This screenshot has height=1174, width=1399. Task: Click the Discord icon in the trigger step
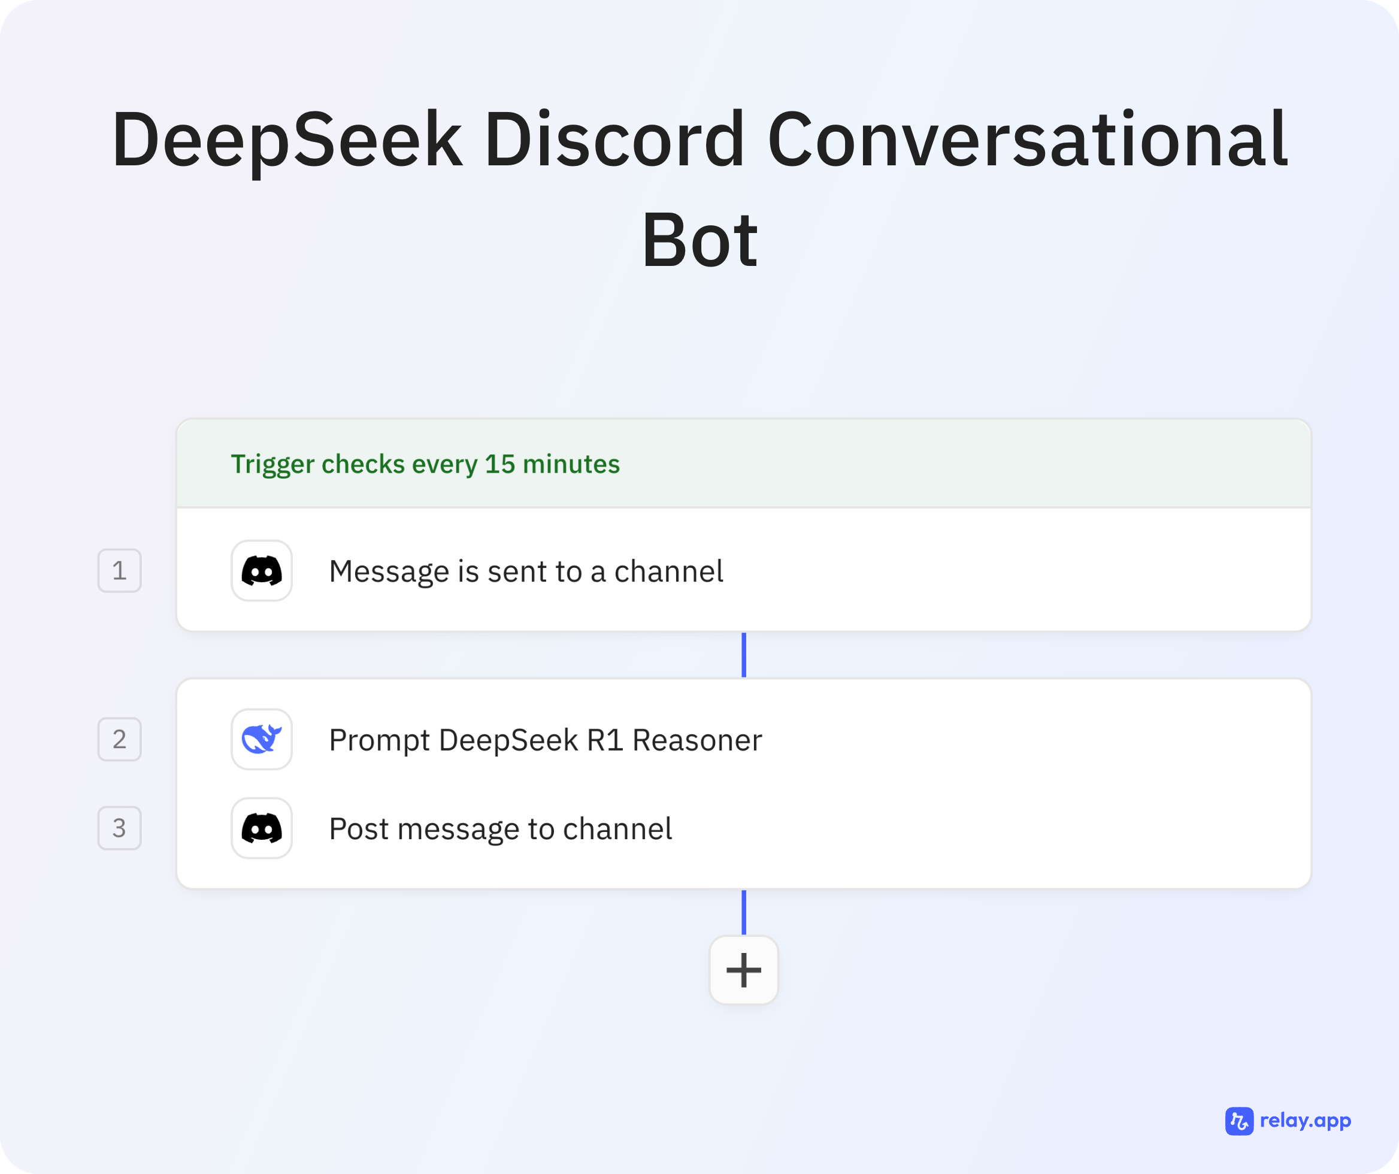(x=261, y=570)
